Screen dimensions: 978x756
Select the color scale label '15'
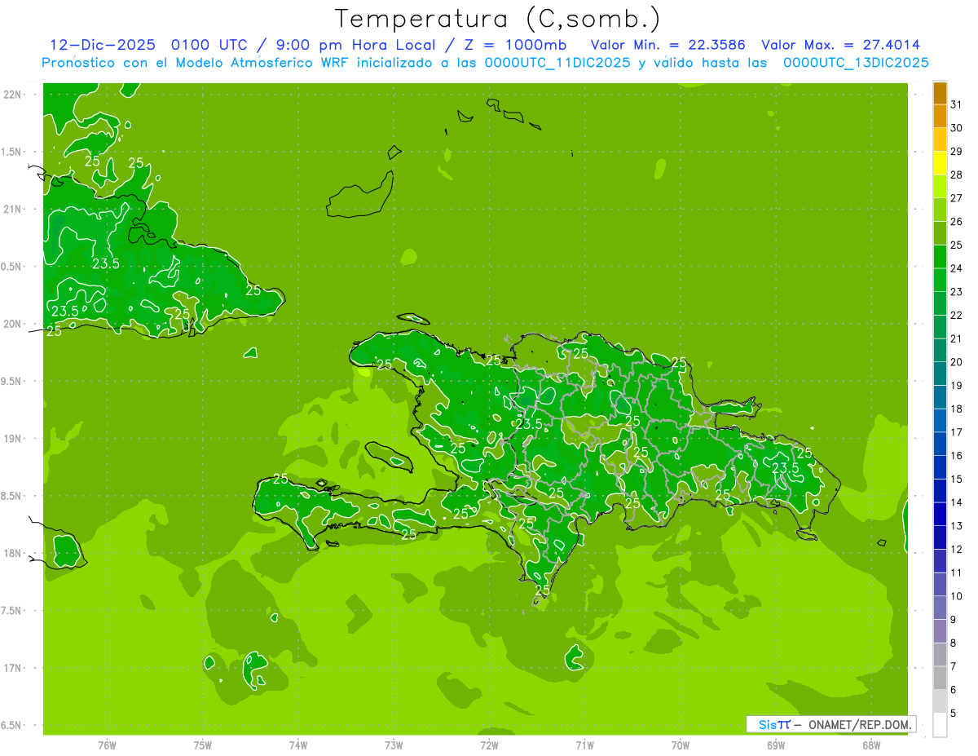point(957,480)
